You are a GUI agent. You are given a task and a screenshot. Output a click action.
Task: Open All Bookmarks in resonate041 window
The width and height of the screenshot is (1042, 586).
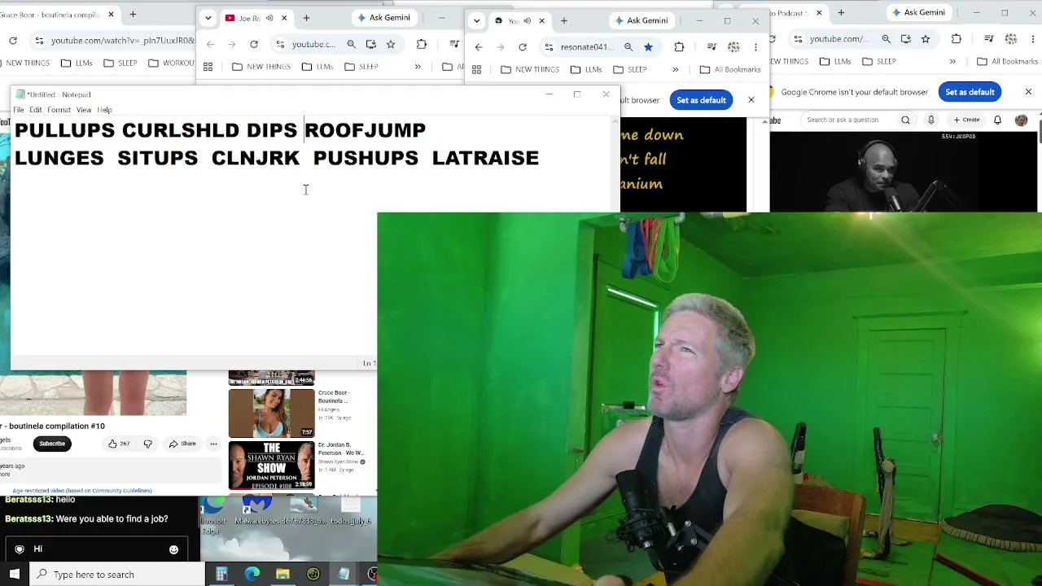point(730,69)
